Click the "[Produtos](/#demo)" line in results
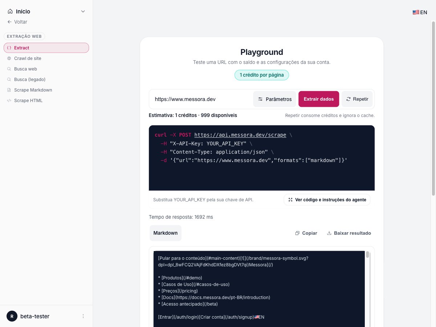Screen dimensions: 436x327 [180, 278]
